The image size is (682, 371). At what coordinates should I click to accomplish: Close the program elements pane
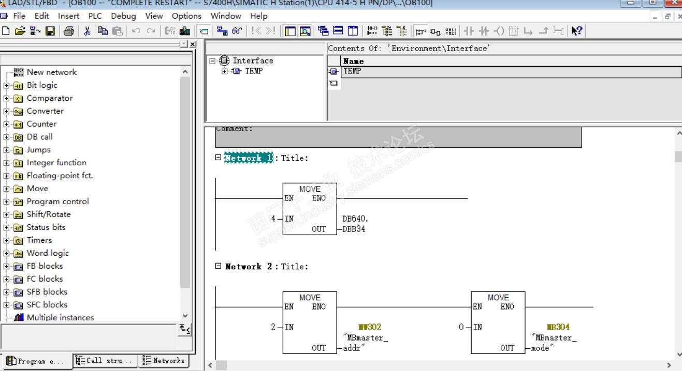(193, 44)
